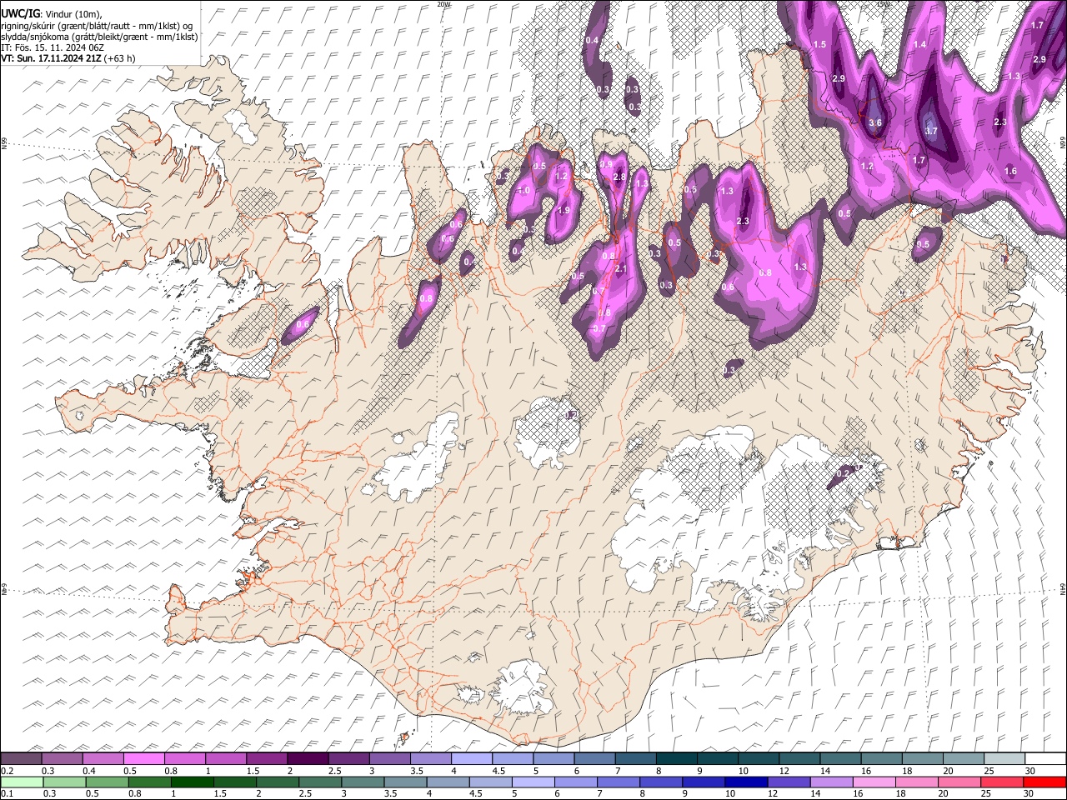Click the darkest green 1–1.5 rain legend swatch
1067x800 pixels.
tap(193, 782)
